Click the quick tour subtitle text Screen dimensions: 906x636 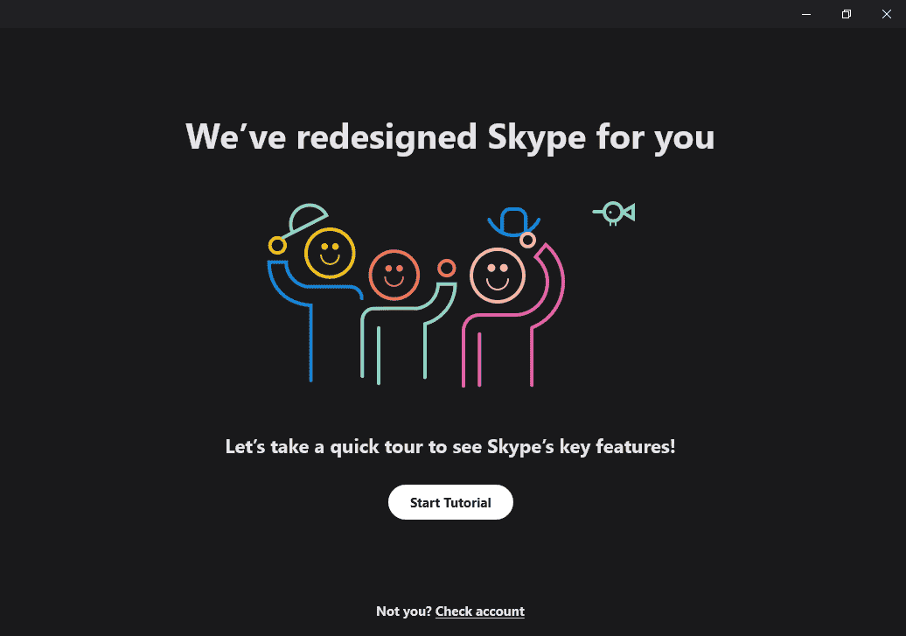pyautogui.click(x=450, y=446)
